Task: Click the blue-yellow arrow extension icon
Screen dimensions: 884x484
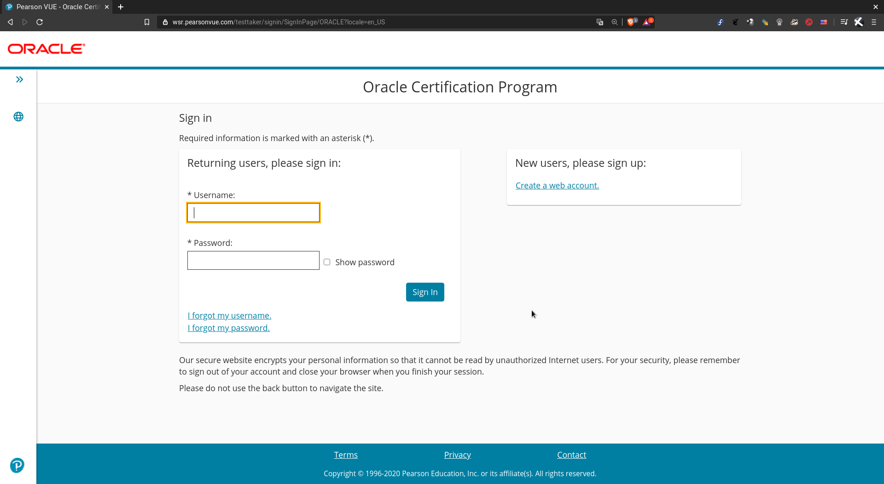Action: pyautogui.click(x=765, y=22)
